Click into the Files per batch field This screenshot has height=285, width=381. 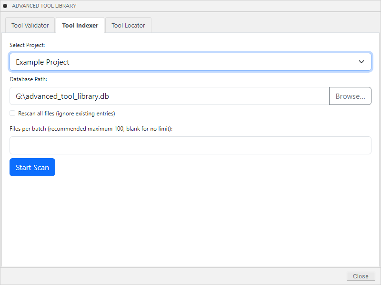pos(190,145)
